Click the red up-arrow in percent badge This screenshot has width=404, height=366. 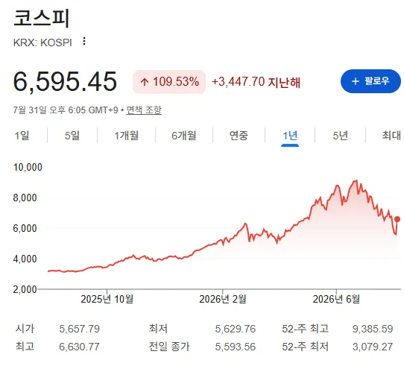tap(145, 82)
